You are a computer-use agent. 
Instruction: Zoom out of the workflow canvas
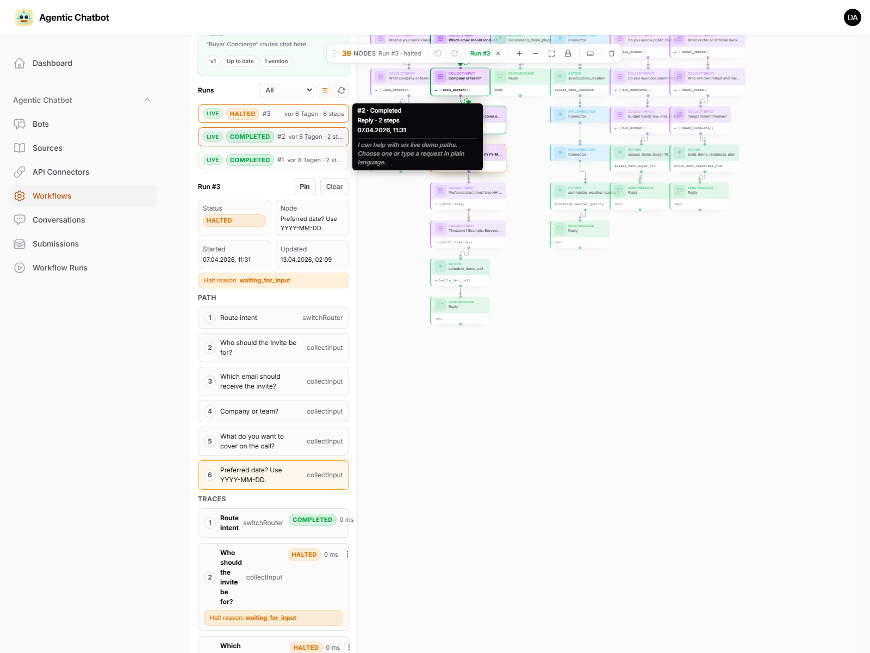(x=536, y=53)
